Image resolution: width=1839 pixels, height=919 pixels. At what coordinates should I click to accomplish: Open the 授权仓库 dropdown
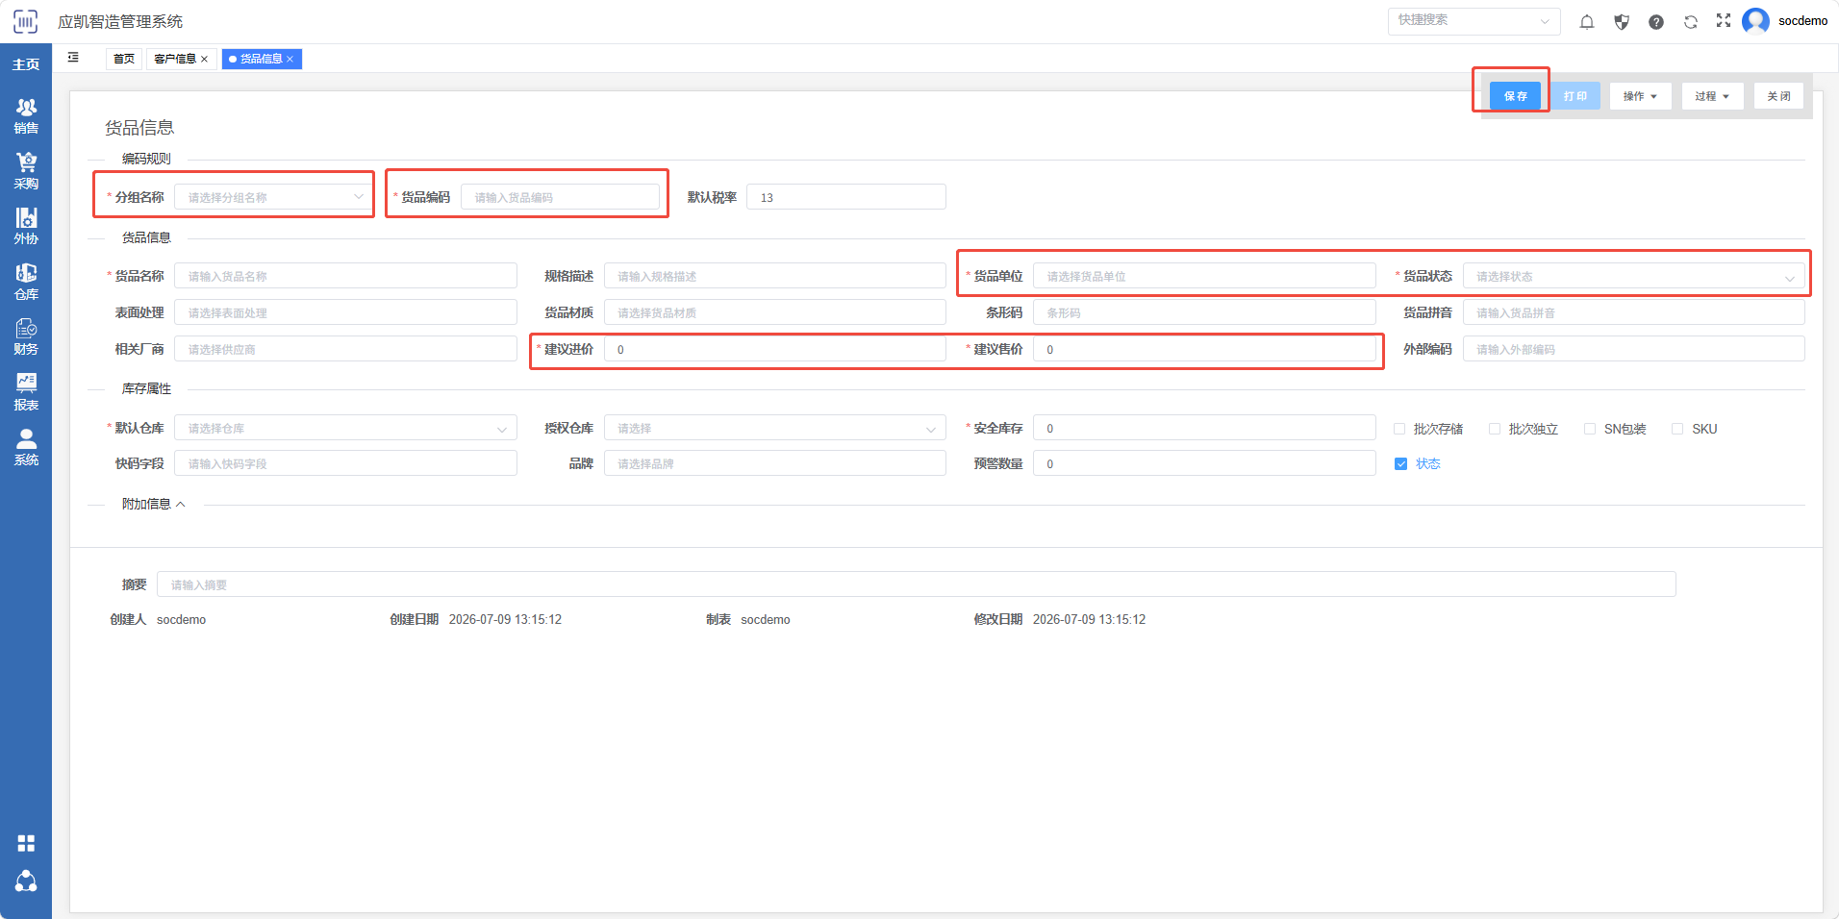tap(775, 428)
